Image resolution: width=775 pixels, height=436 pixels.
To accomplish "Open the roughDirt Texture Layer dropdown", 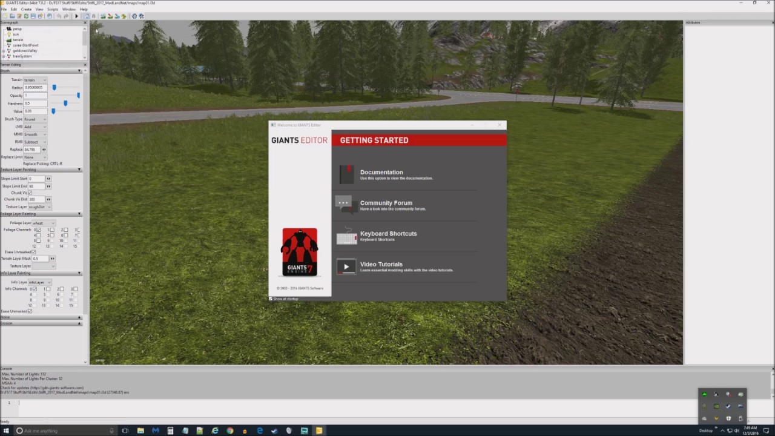I will pyautogui.click(x=40, y=207).
